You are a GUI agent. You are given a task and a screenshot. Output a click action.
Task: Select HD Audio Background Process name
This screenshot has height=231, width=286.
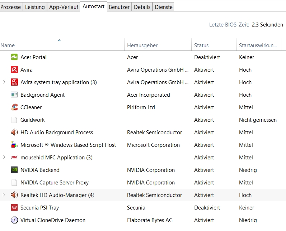[57, 133]
